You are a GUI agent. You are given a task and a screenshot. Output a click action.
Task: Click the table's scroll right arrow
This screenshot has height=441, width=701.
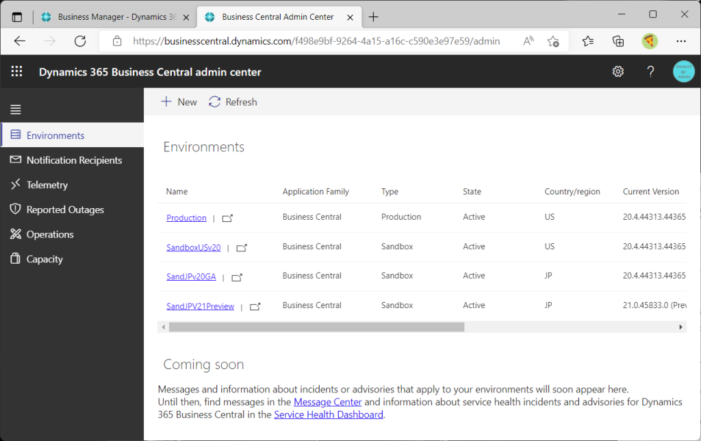(x=680, y=327)
